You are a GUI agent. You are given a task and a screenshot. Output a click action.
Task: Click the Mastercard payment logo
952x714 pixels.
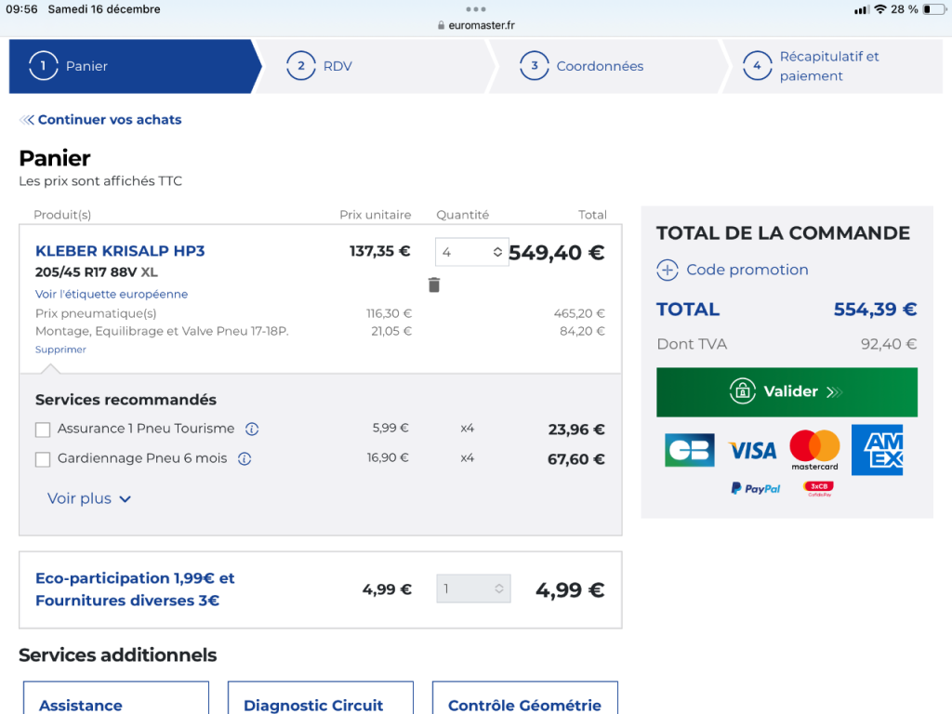(814, 450)
